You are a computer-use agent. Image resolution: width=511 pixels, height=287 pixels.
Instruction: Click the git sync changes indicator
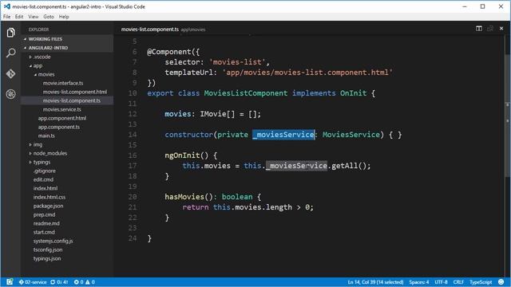pyautogui.click(x=59, y=282)
